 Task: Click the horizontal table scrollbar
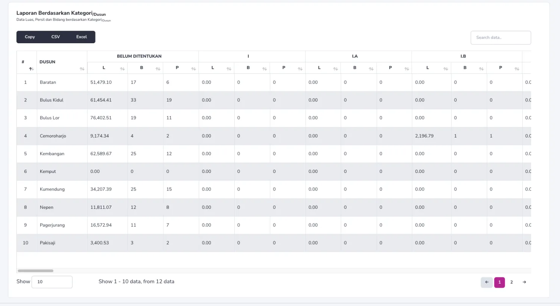point(35,271)
